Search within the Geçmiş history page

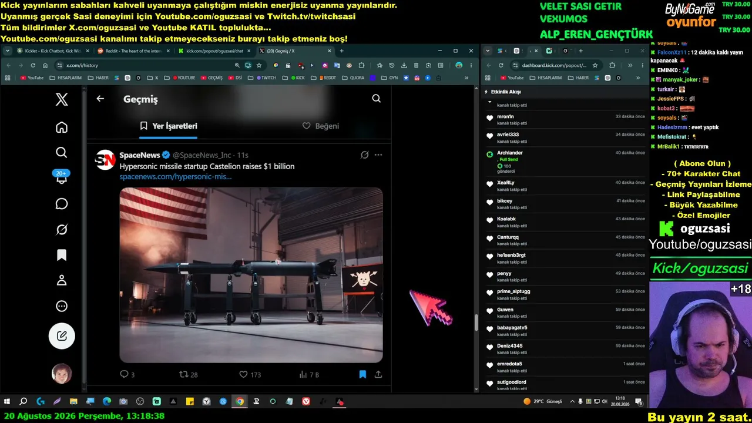(377, 99)
